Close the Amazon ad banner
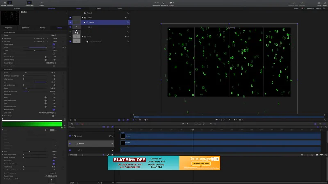Viewport: 328px width, 184px height. coord(217,159)
